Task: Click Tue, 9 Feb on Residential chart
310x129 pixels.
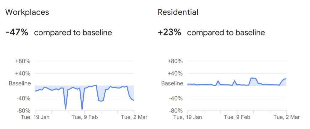Action: (238, 117)
